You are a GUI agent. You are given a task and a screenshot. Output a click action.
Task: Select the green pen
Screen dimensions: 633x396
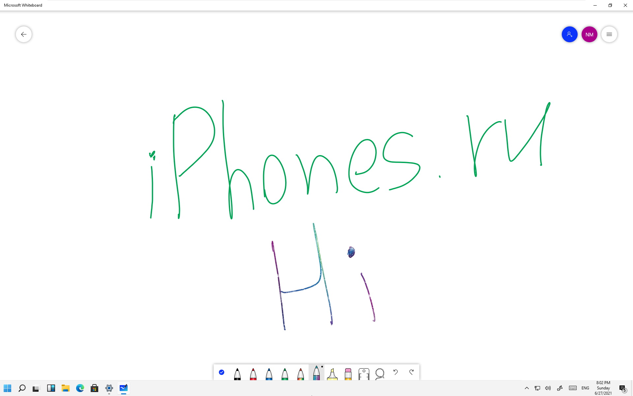285,374
